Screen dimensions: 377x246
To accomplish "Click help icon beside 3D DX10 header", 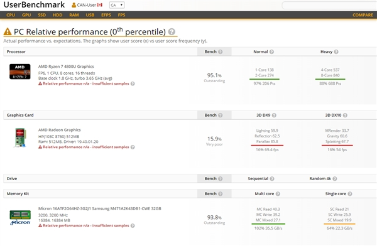I will click(x=345, y=115).
